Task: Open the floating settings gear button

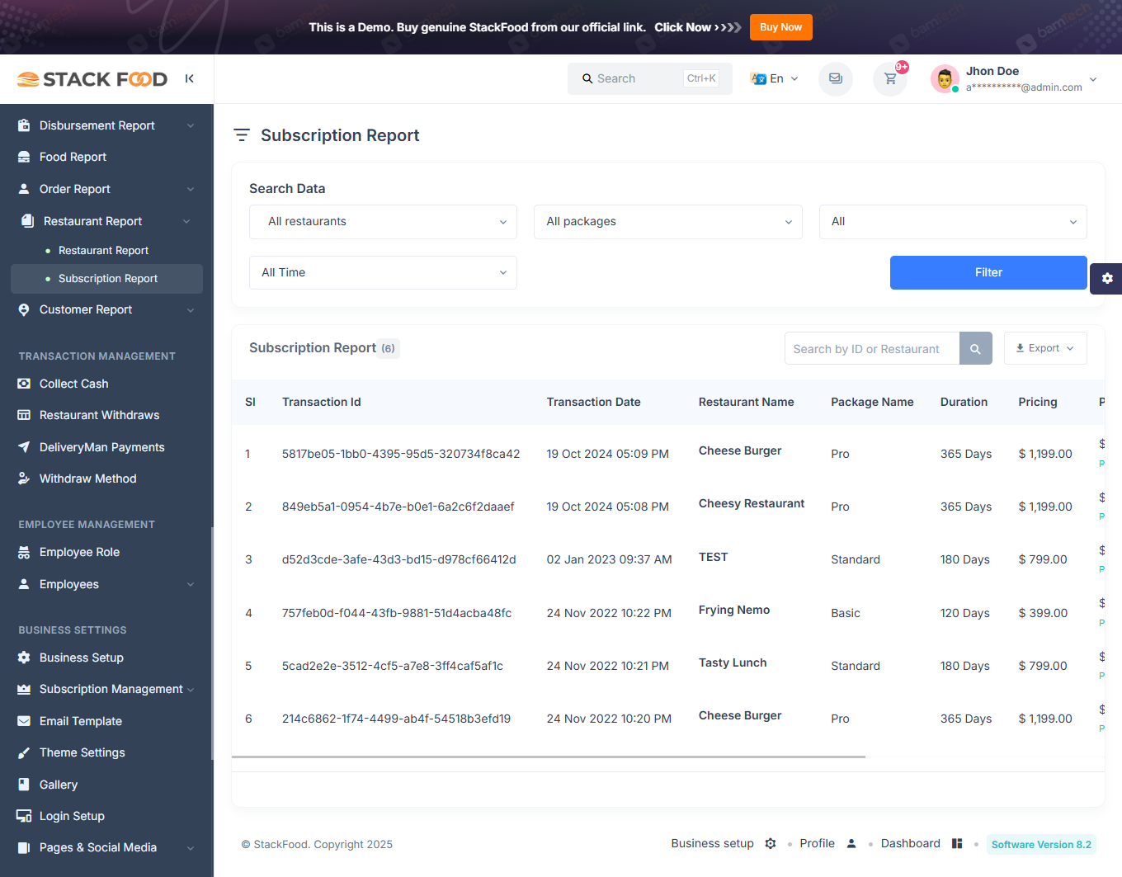Action: click(1106, 278)
